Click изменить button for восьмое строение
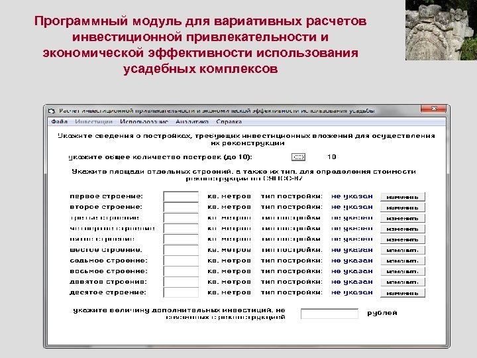 click(x=403, y=272)
